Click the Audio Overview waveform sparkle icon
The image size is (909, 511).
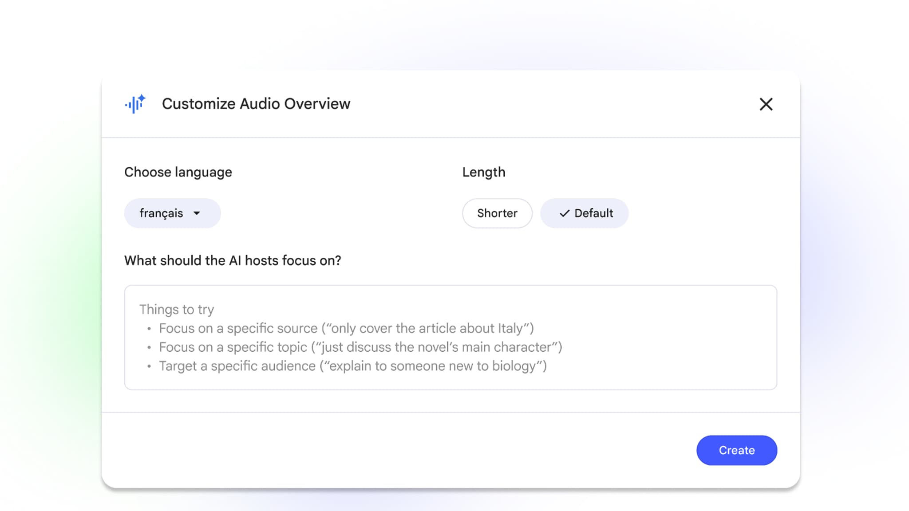tap(135, 104)
